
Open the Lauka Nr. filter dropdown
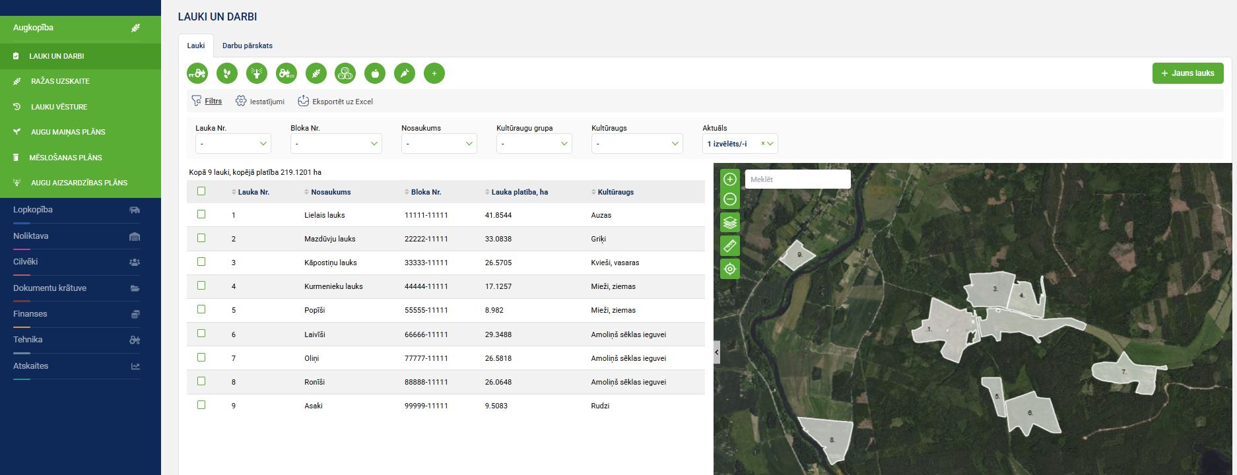pyautogui.click(x=233, y=143)
